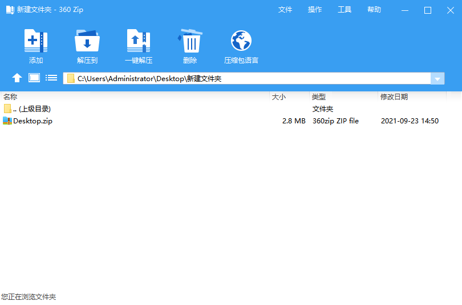
Task: Open the 文件 menu
Action: [285, 10]
